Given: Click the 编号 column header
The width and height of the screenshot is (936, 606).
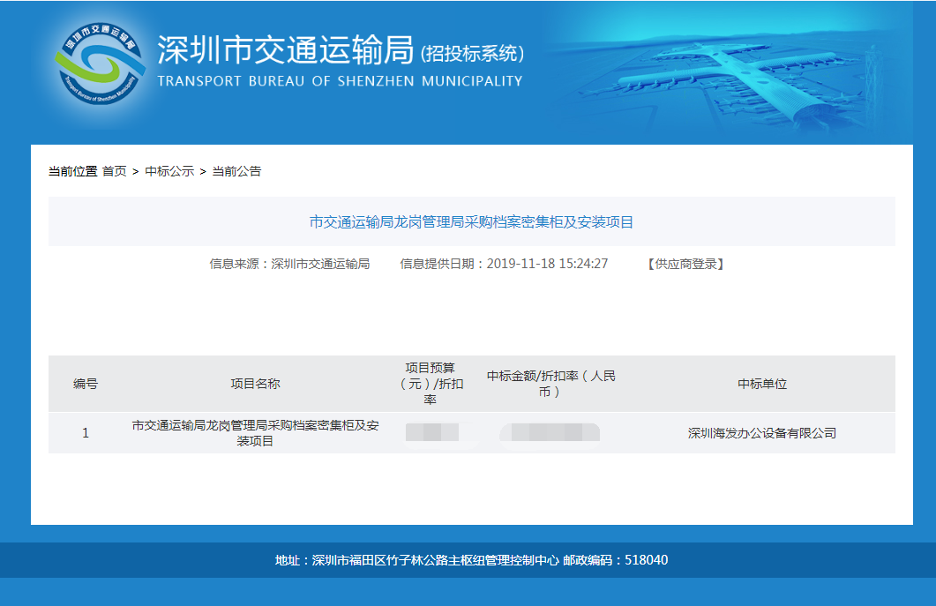Looking at the screenshot, I should tap(86, 384).
